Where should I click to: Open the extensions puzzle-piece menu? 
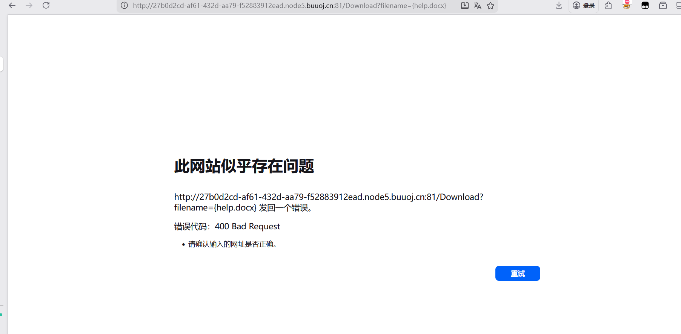coord(608,5)
